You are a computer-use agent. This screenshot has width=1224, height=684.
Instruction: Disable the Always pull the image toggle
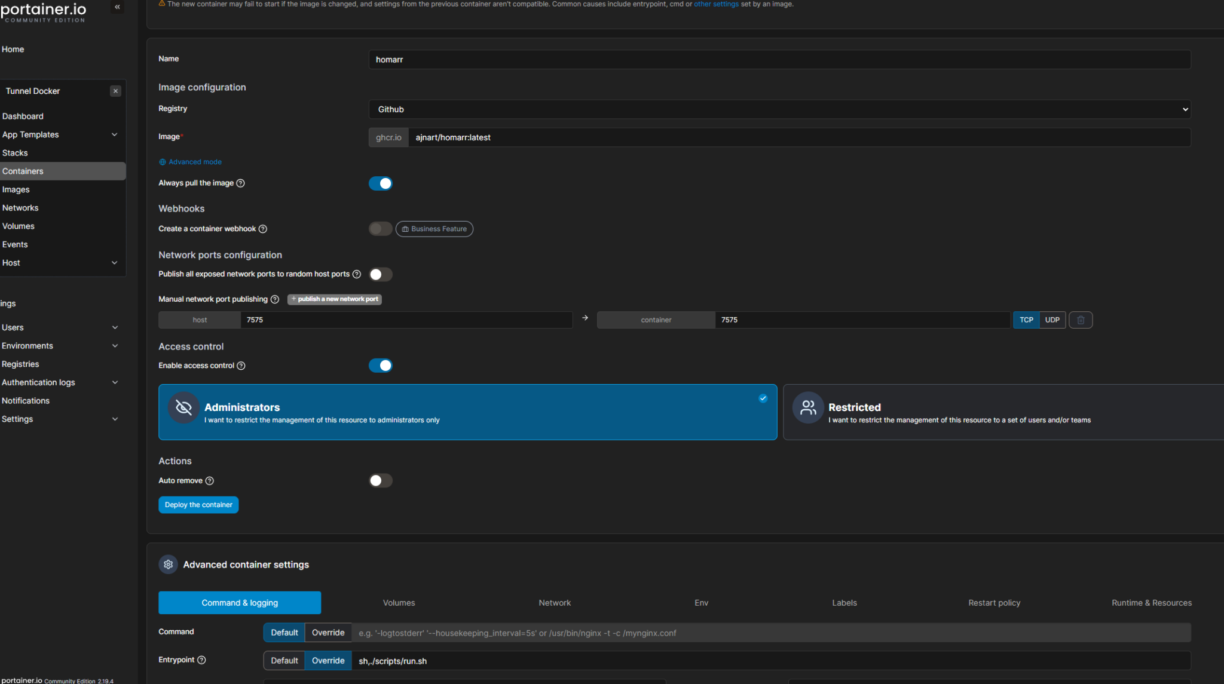(x=381, y=183)
